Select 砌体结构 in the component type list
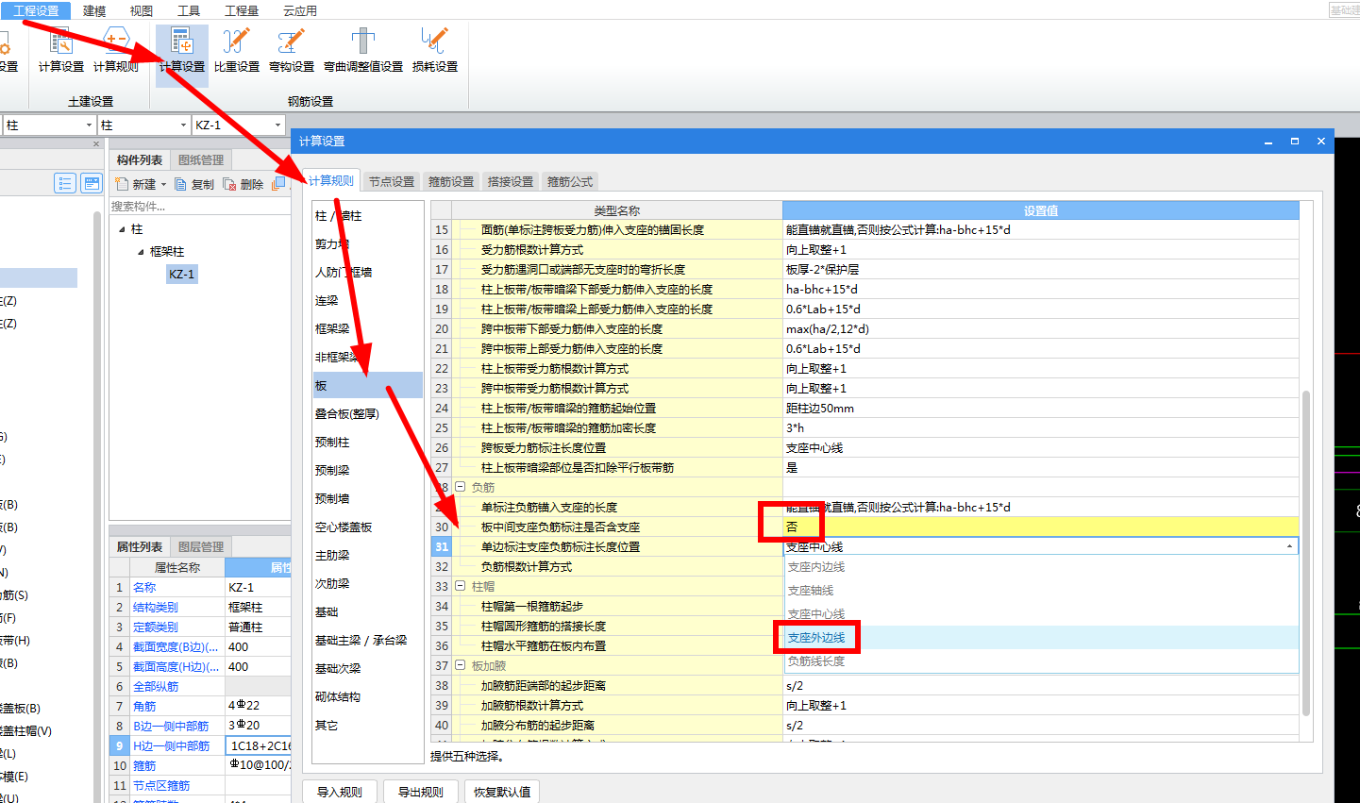1360x803 pixels. 367,696
